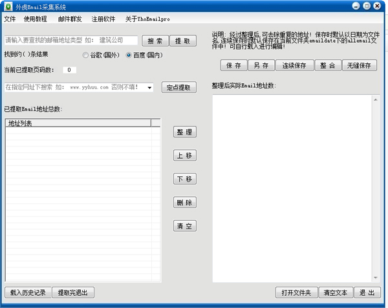Click the app icon in the title bar
The height and width of the screenshot is (308, 388).
tap(8, 6)
